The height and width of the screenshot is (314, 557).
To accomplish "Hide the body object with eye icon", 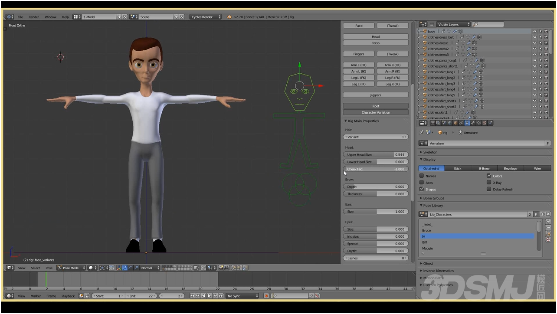I will pyautogui.click(x=534, y=31).
